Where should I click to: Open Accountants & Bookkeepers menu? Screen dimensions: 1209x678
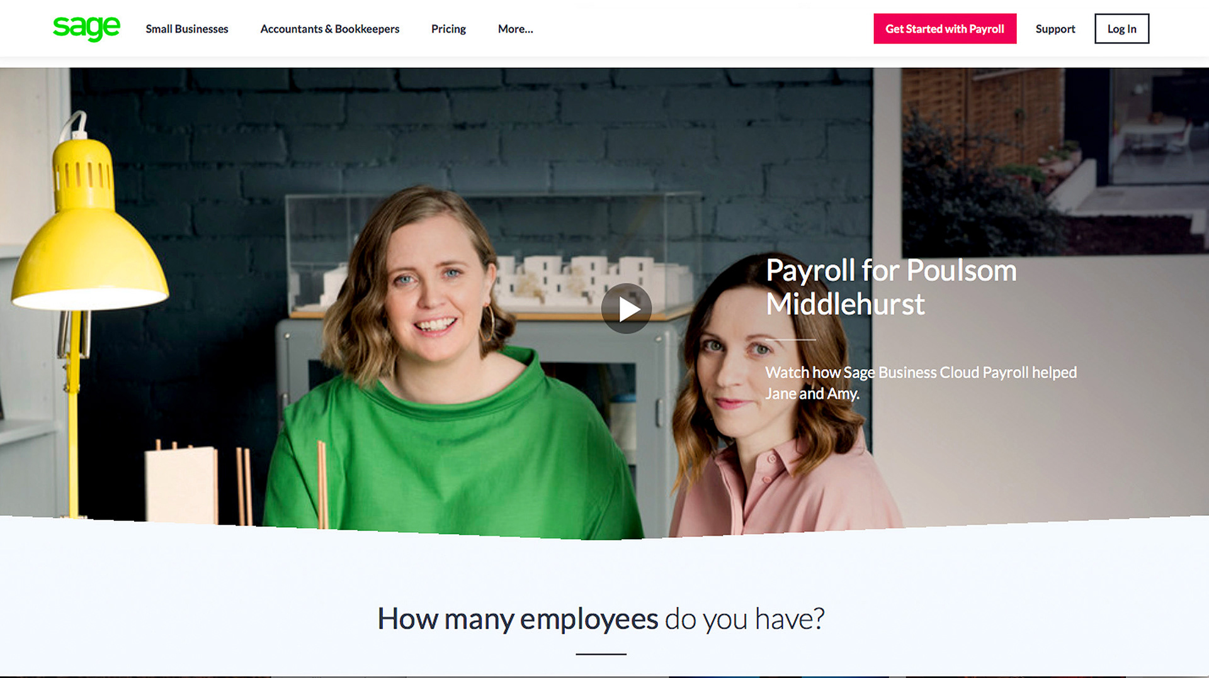[x=329, y=29]
